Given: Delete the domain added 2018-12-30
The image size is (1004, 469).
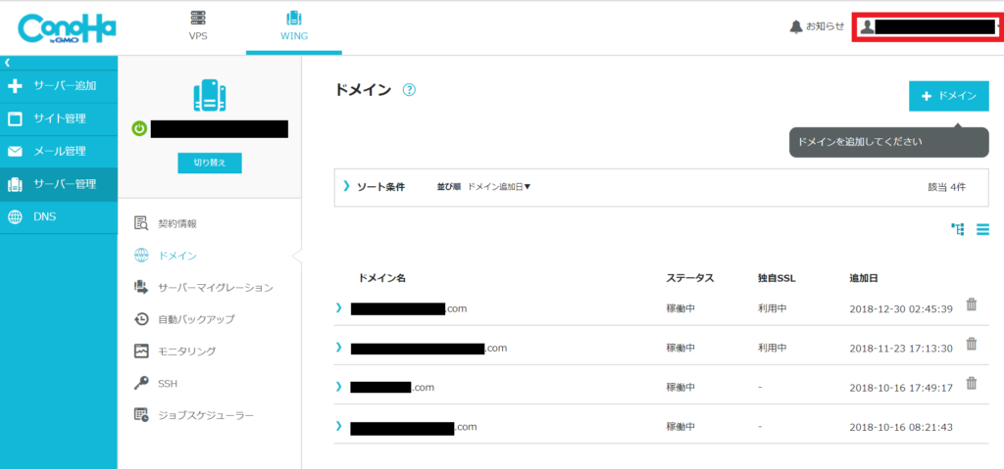Looking at the screenshot, I should (972, 305).
